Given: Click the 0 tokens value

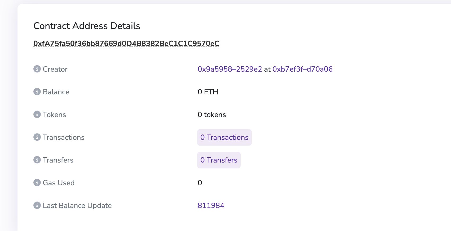Looking at the screenshot, I should point(212,115).
